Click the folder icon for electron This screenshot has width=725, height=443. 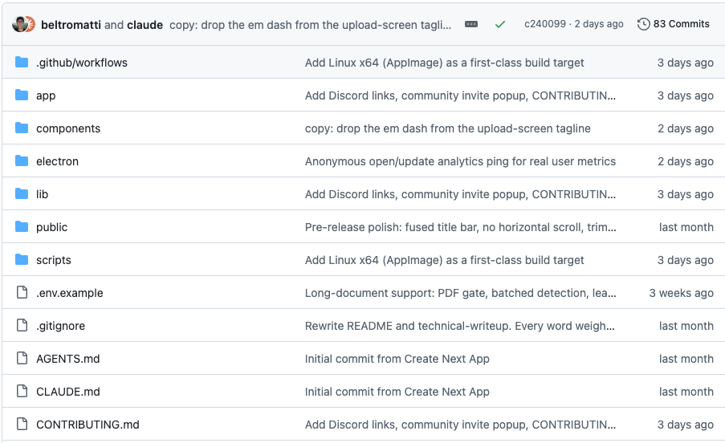coord(22,161)
